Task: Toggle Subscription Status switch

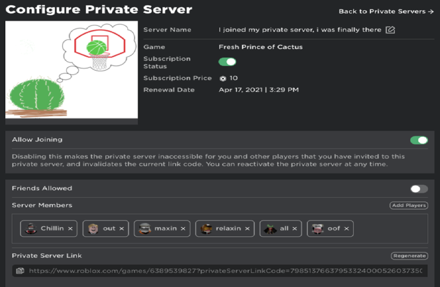Action: (227, 62)
